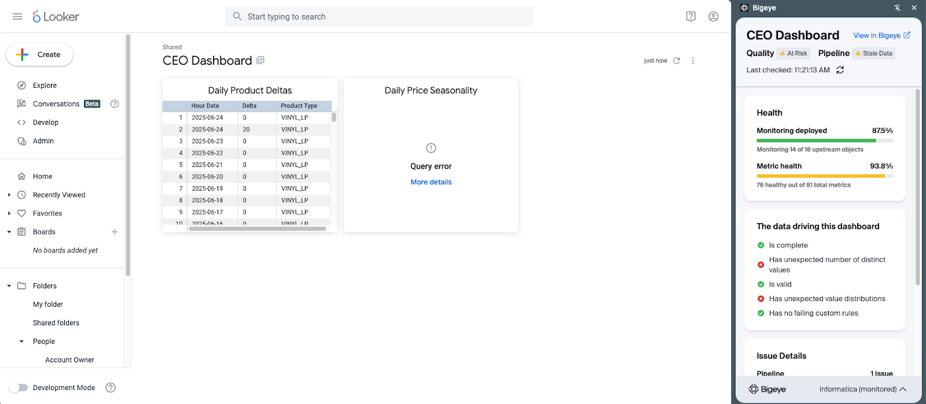The width and height of the screenshot is (926, 404).
Task: Open the help icon in top bar
Action: click(690, 16)
